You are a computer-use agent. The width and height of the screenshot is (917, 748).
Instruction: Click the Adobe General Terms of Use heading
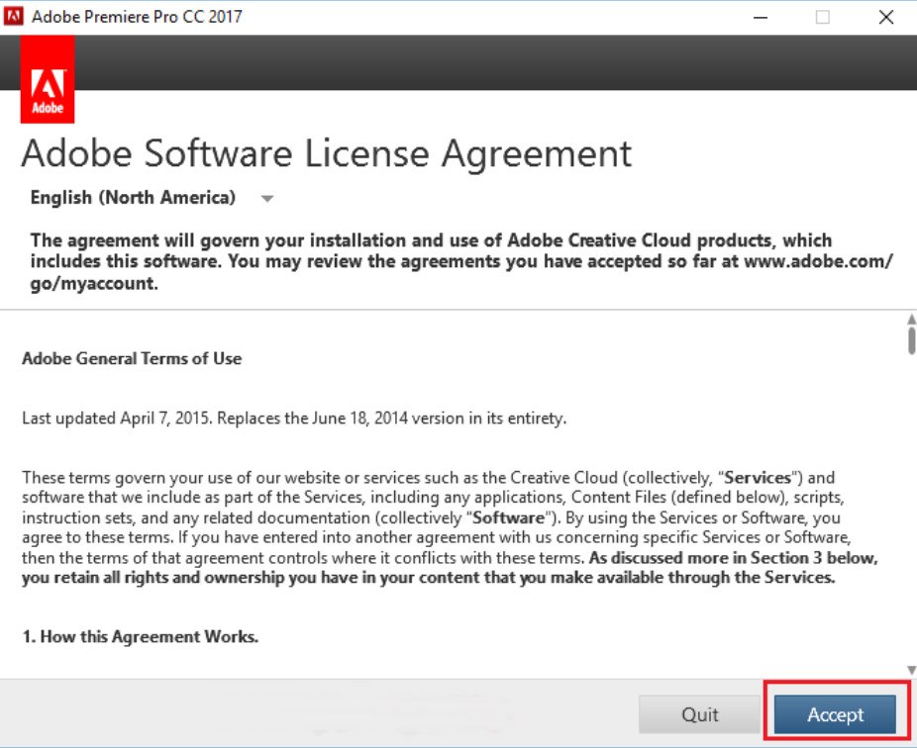click(x=132, y=358)
